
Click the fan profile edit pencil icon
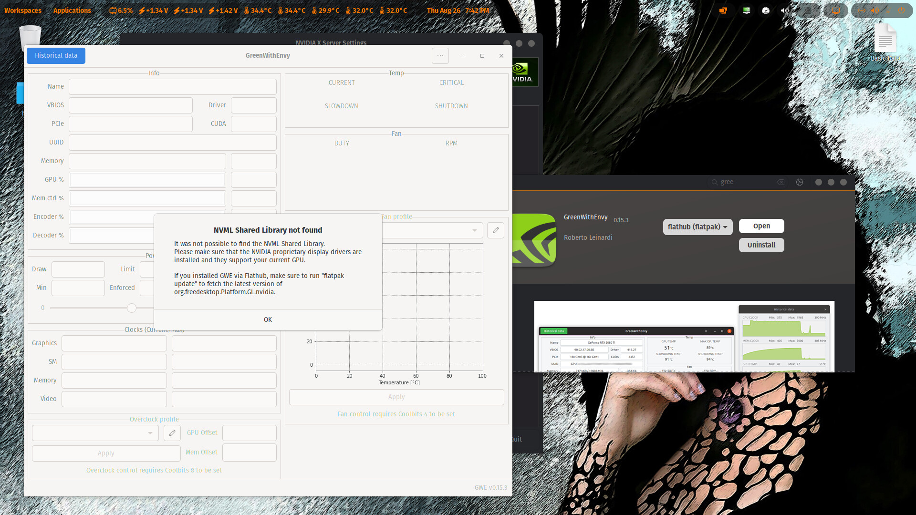[495, 230]
